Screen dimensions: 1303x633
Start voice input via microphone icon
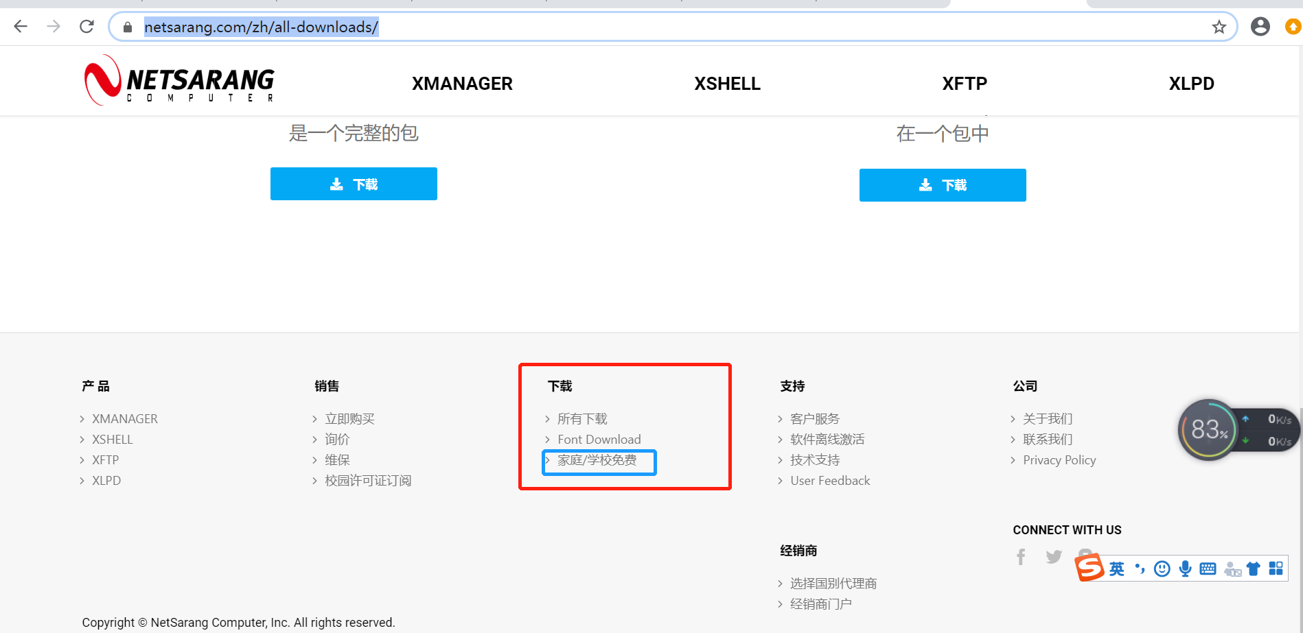coord(1184,569)
